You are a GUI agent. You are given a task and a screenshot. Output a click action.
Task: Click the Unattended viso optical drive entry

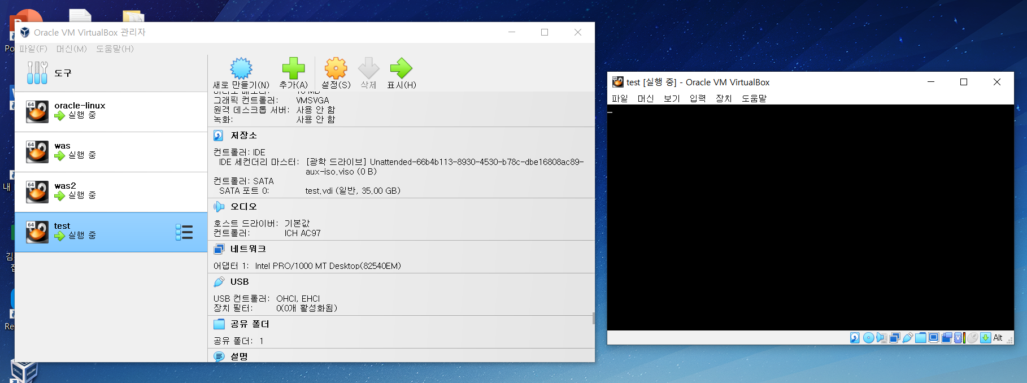[x=445, y=167]
